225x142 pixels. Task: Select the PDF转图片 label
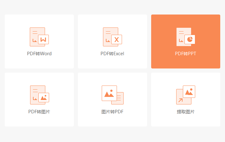[39, 112]
